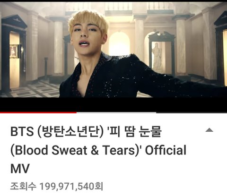The width and height of the screenshot is (227, 196).
Task: Click 'MV' on the title's last line
Action: coord(20,169)
